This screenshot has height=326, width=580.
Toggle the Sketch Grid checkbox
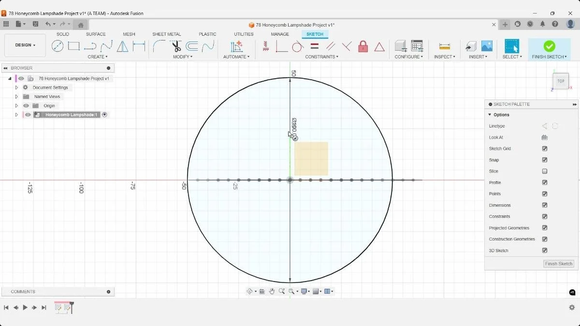pos(545,149)
